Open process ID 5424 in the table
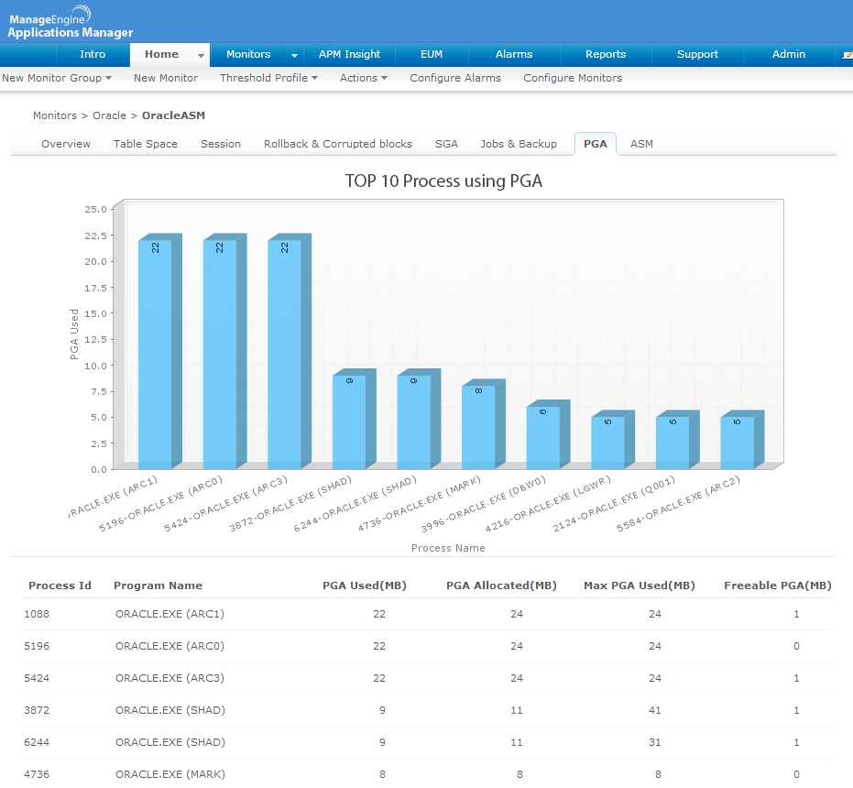The image size is (853, 788). click(36, 678)
